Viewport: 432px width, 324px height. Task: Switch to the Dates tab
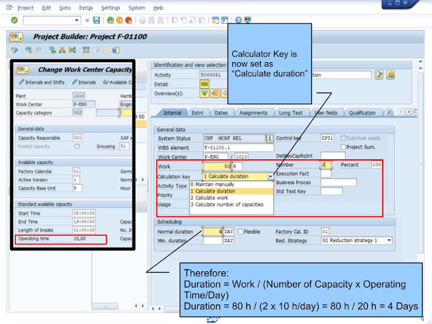[x=221, y=113]
